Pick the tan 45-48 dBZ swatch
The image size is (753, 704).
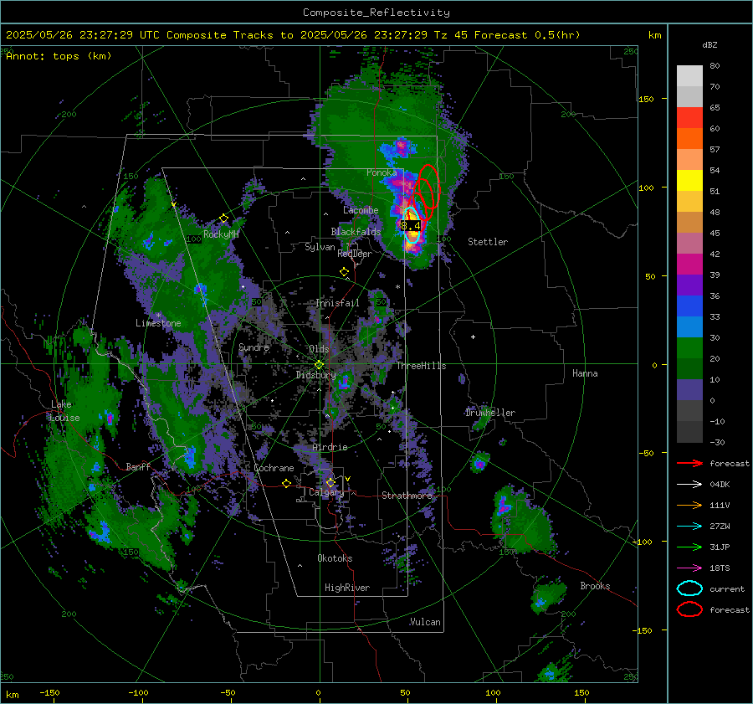(x=689, y=223)
